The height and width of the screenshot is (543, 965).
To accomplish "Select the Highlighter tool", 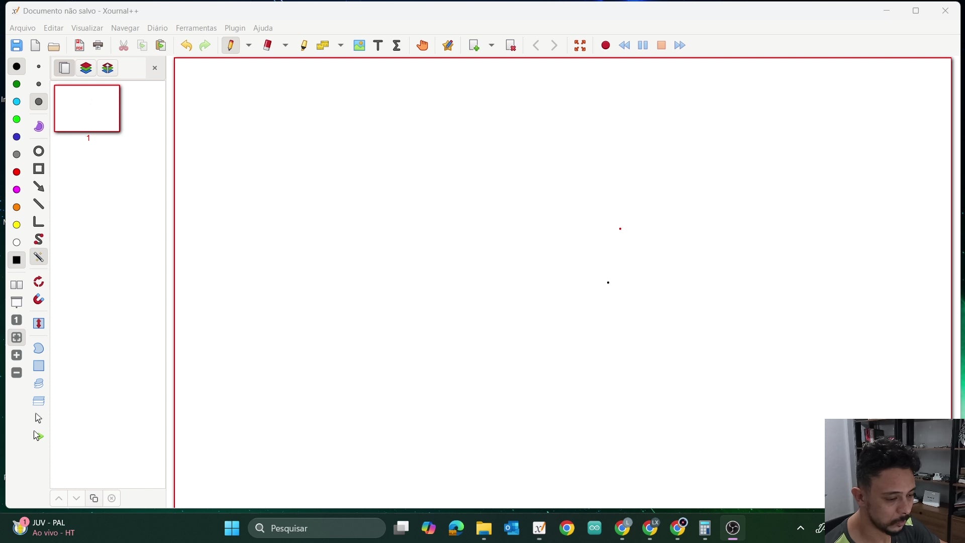I will tap(304, 45).
